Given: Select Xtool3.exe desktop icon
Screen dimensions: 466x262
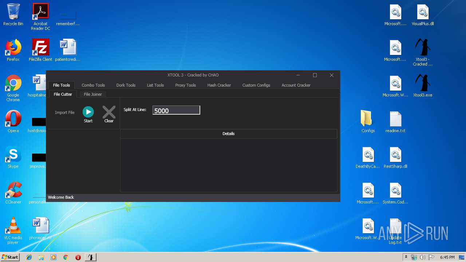Looking at the screenshot, I should pyautogui.click(x=423, y=86).
